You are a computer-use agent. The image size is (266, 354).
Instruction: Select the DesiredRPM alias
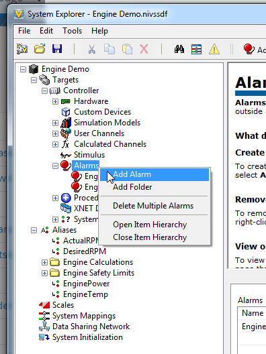(x=85, y=251)
